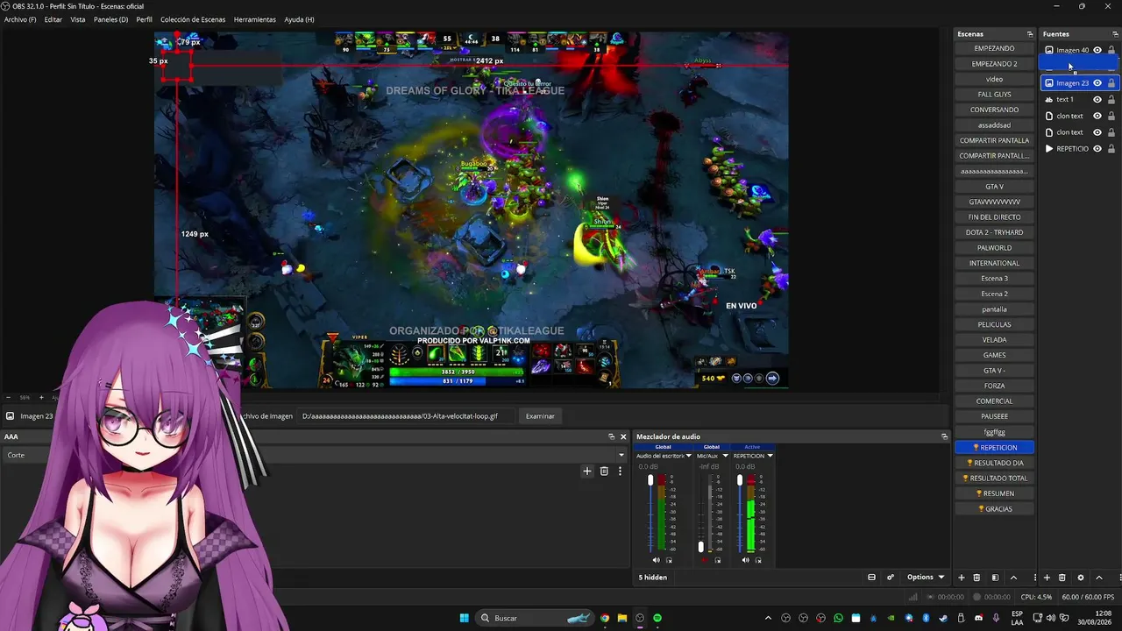Image resolution: width=1122 pixels, height=631 pixels.
Task: Add a new source in Fuentes panel
Action: [1047, 578]
